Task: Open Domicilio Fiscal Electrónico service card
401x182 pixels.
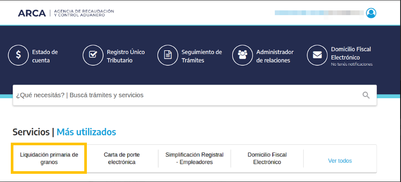Action: 267,159
